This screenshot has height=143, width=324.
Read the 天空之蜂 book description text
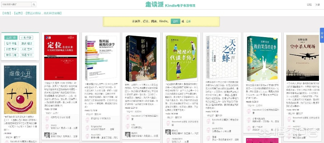(222, 95)
